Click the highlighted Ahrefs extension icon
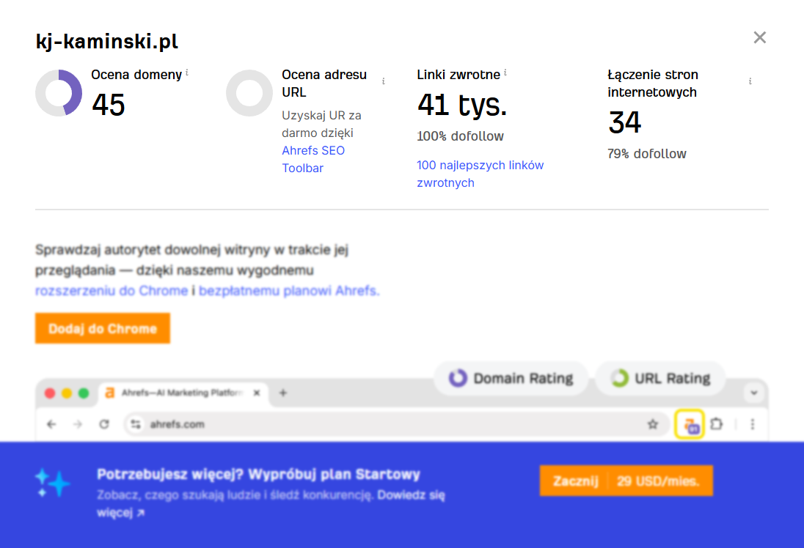Image resolution: width=804 pixels, height=548 pixels. point(690,424)
